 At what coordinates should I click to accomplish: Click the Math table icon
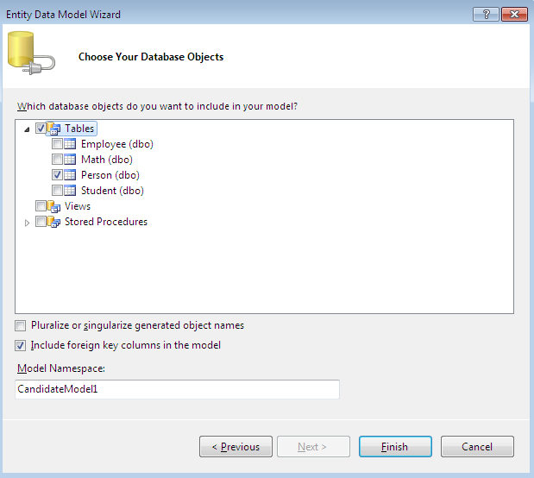[x=70, y=160]
